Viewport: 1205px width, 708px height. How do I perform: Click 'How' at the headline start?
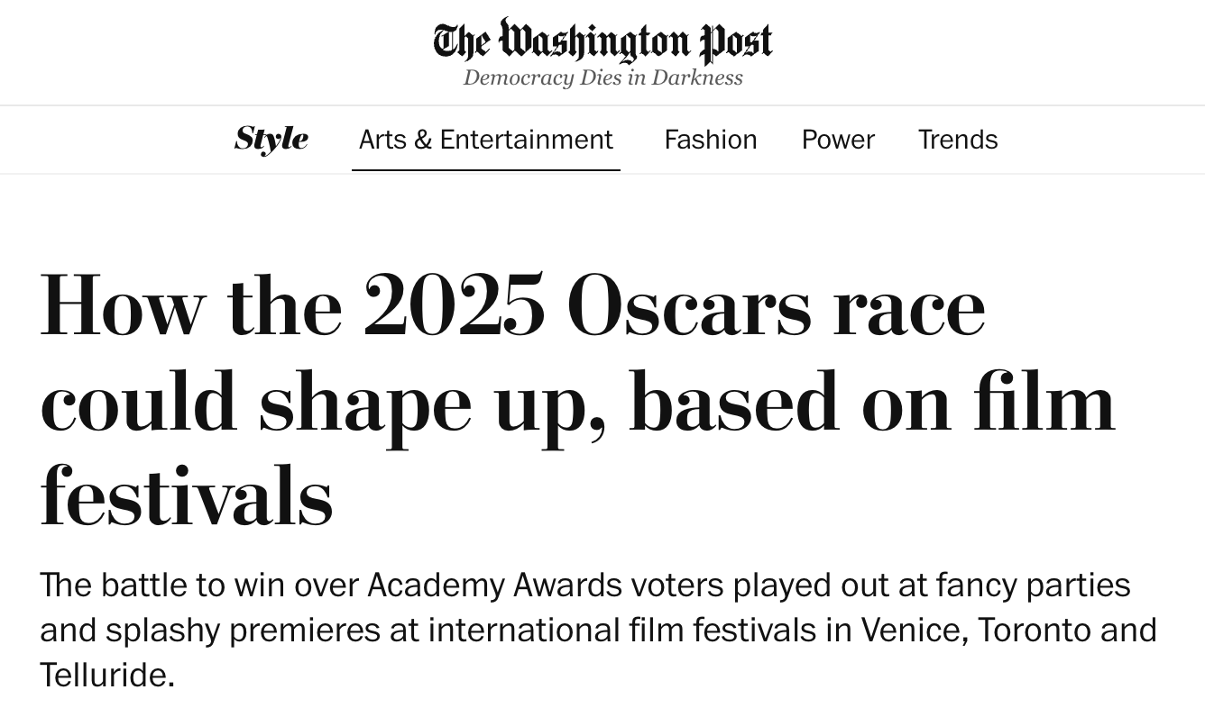(123, 305)
